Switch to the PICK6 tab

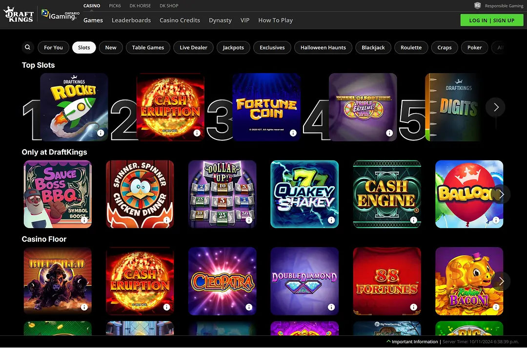click(x=115, y=5)
